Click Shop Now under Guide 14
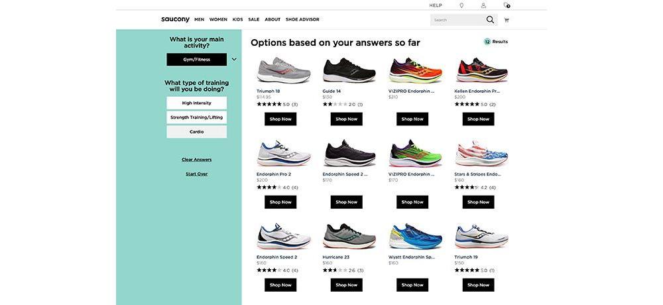The height and width of the screenshot is (305, 663). pyautogui.click(x=347, y=119)
